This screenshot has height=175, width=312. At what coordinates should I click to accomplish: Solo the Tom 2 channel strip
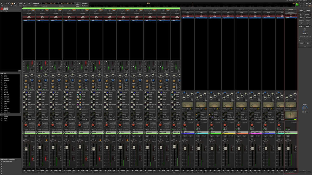coord(99,136)
